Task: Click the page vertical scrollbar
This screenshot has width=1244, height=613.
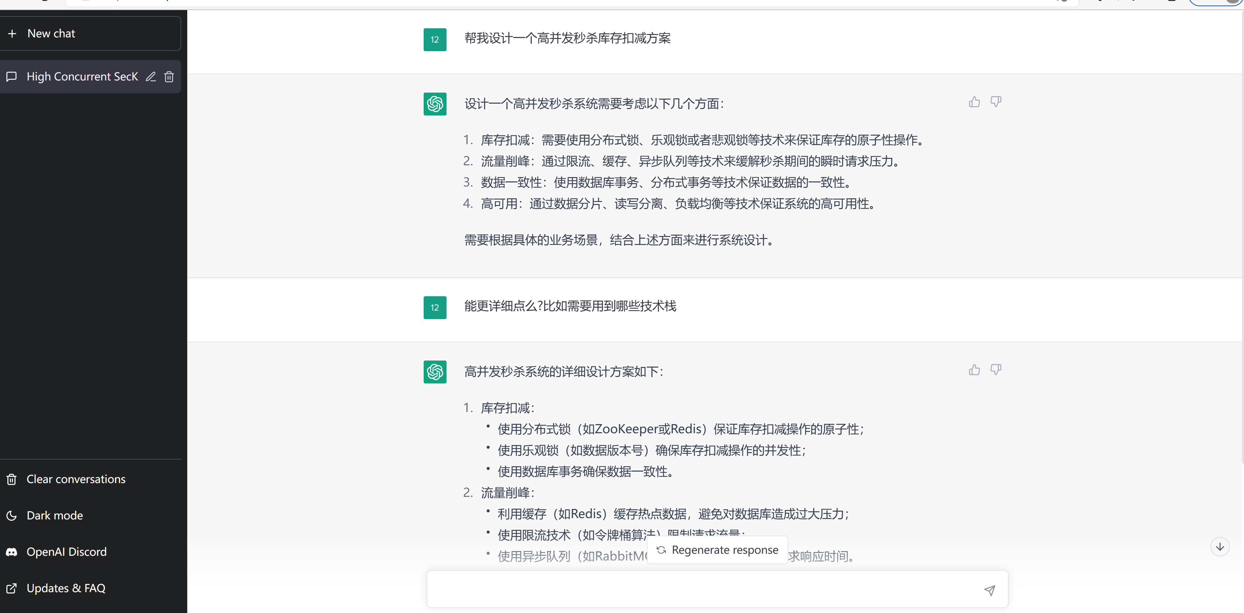Action: tap(1242, 237)
